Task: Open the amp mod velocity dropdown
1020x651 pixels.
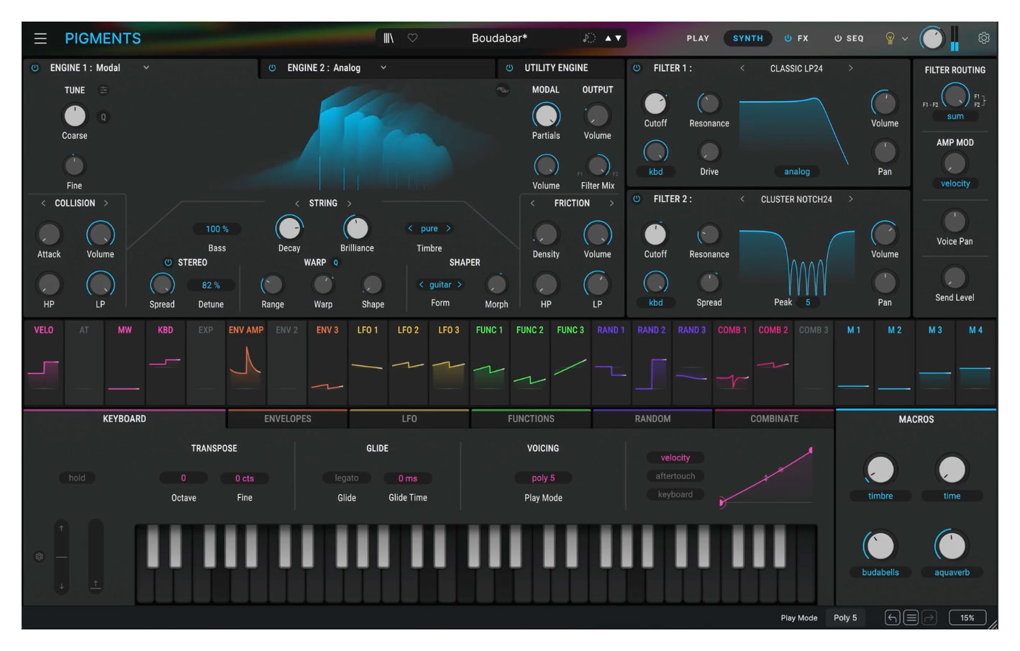Action: coord(955,183)
